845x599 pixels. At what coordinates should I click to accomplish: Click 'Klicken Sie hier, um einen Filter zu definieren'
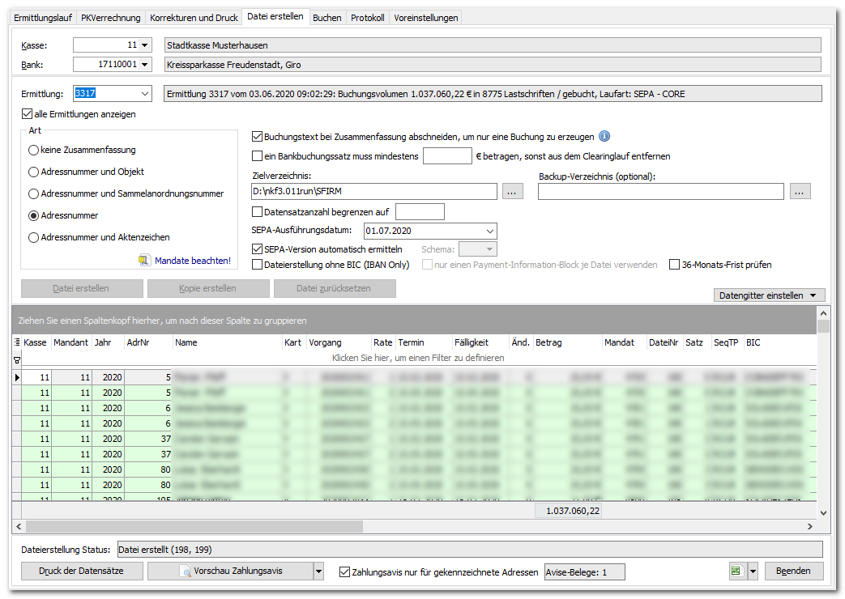coord(418,358)
